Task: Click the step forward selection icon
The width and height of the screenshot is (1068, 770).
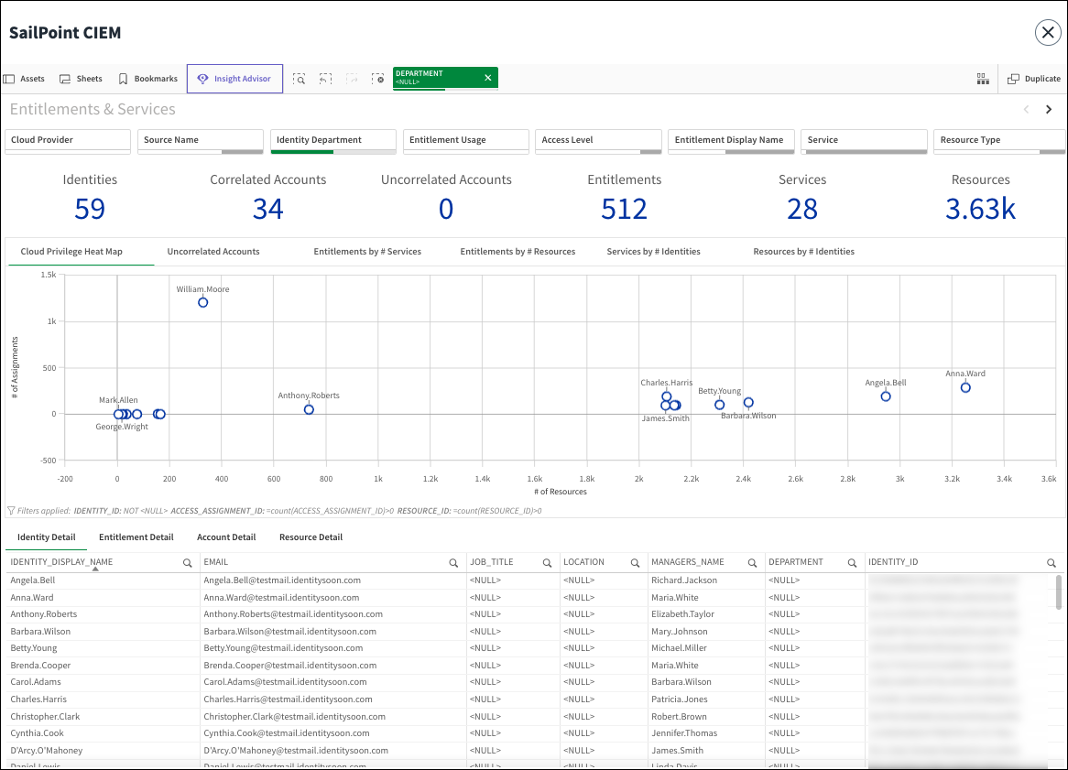Action: point(352,79)
